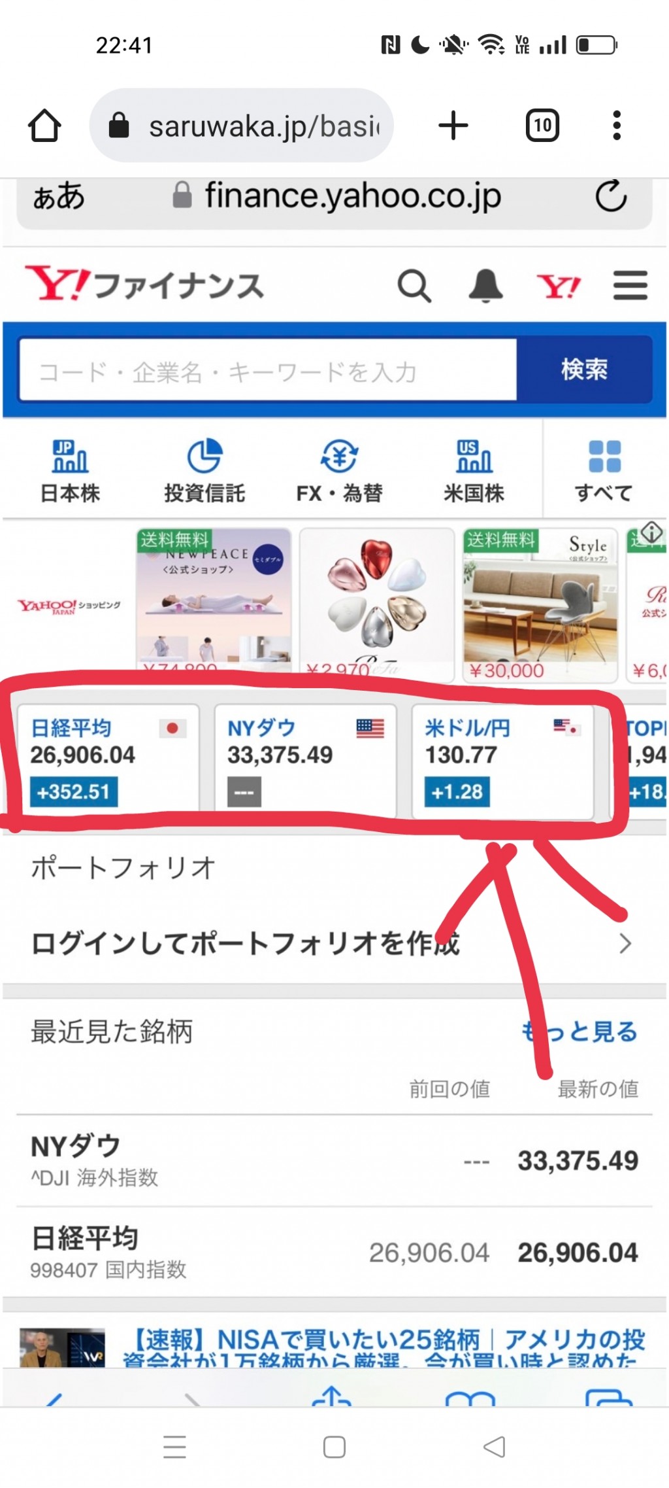Open the 米国株 category icon
This screenshot has height=1488, width=669.
[x=474, y=471]
